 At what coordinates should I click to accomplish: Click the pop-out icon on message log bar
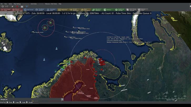(62, 99)
